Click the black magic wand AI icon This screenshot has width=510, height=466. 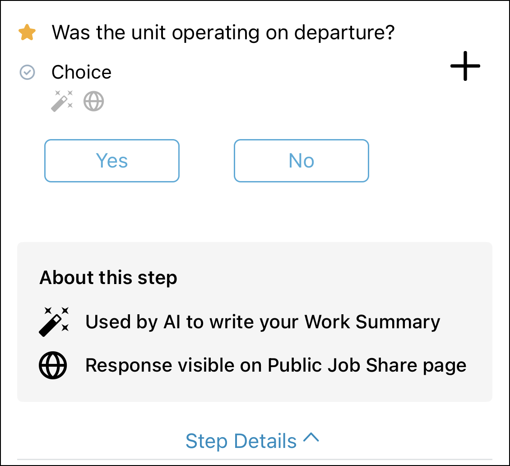tap(54, 322)
